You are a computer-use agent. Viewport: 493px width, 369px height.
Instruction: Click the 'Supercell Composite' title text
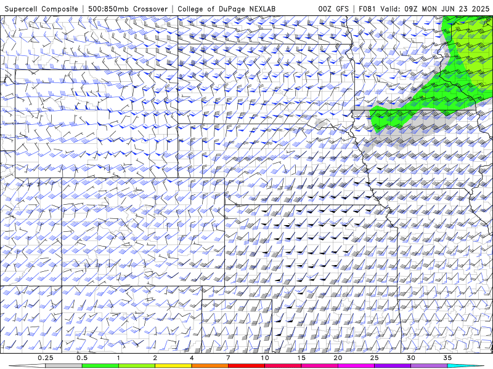click(41, 9)
